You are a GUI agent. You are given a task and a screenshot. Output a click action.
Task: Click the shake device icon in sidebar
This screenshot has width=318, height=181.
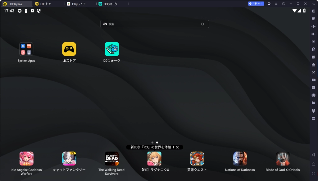pyautogui.click(x=314, y=95)
